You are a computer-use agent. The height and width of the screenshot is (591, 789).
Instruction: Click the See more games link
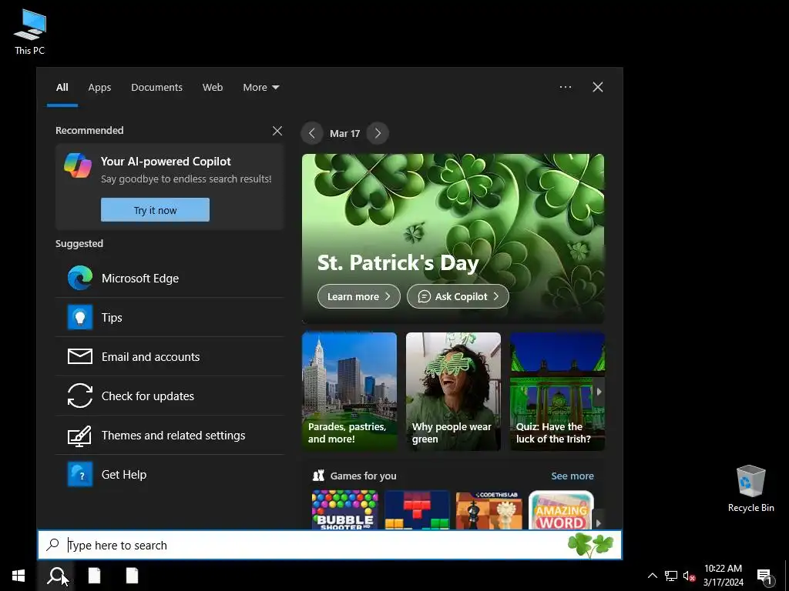[x=572, y=476]
